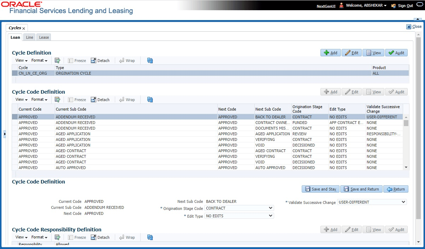The image size is (425, 249).
Task: Click query icon in first Cycle Code Definition toolbar
Action: (57, 100)
